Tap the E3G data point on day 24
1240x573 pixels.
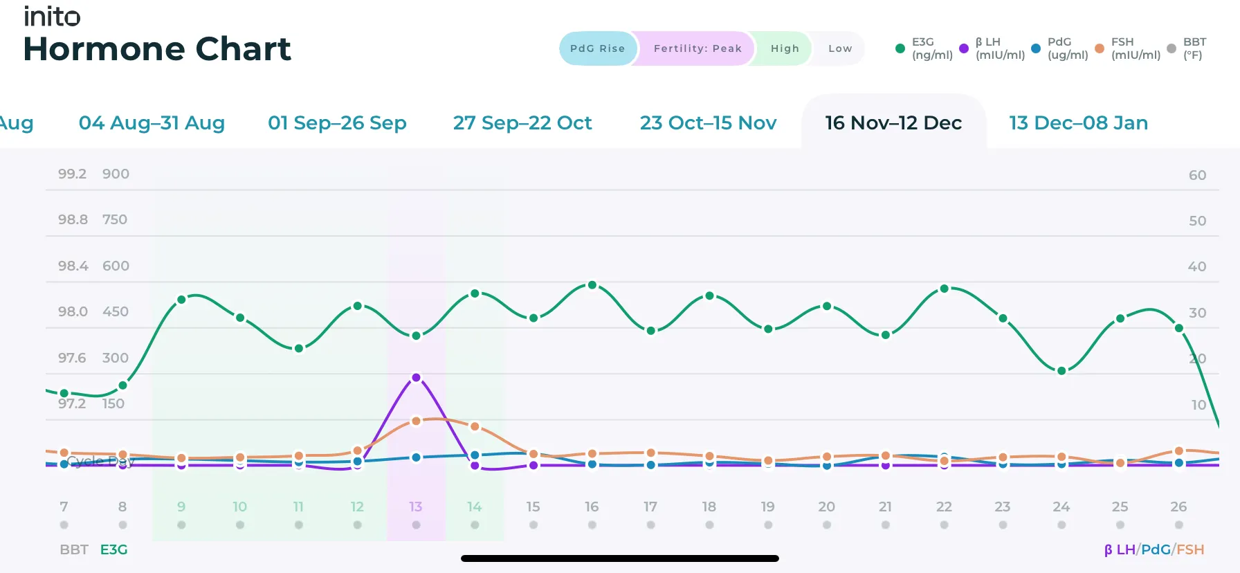click(1061, 371)
